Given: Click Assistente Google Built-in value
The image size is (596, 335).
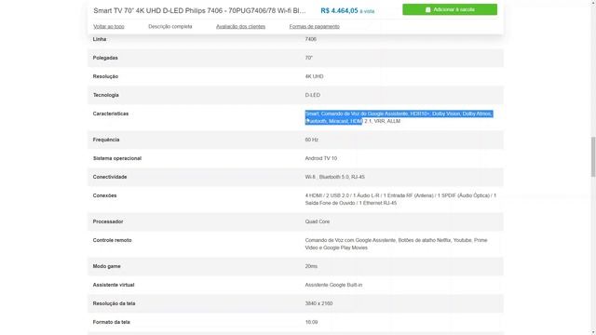Looking at the screenshot, I should coord(333,285).
